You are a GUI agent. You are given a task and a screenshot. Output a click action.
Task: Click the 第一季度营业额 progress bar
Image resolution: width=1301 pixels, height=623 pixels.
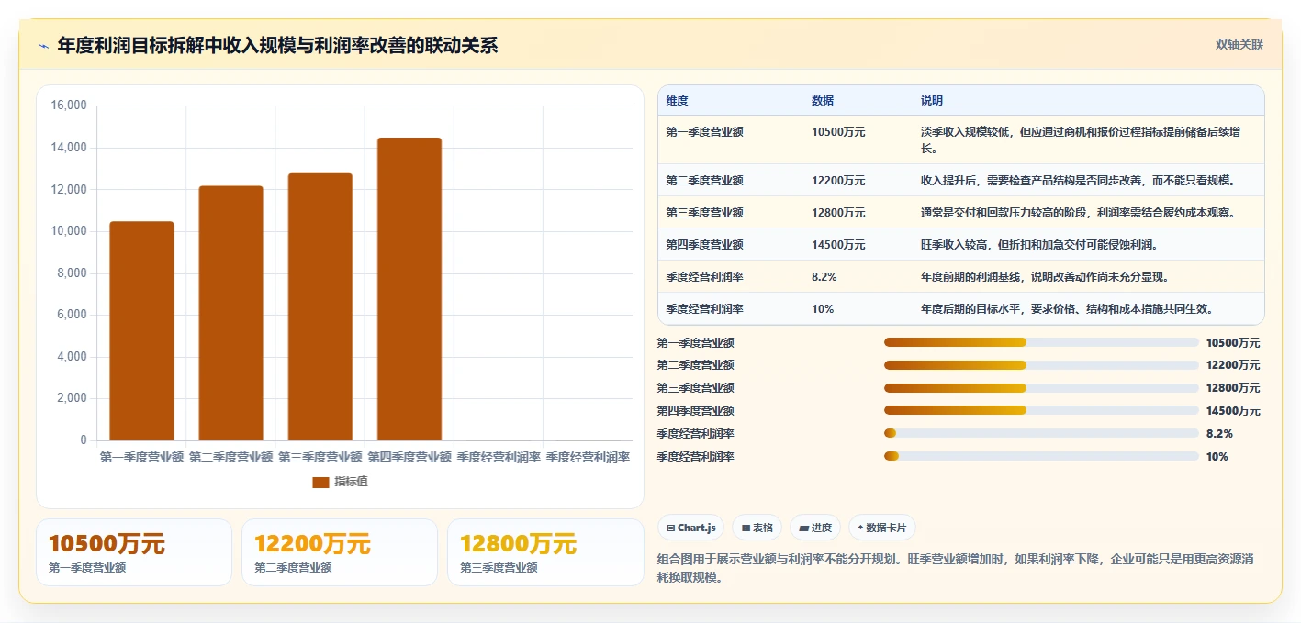(x=1041, y=342)
